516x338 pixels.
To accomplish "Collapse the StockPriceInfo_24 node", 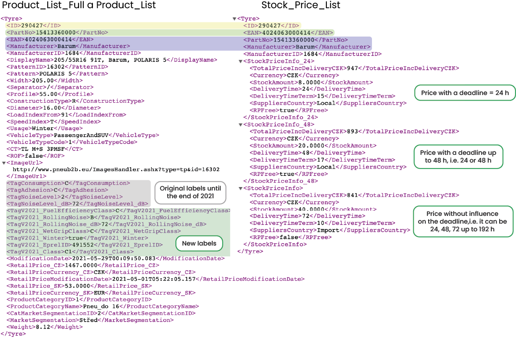I will point(240,61).
